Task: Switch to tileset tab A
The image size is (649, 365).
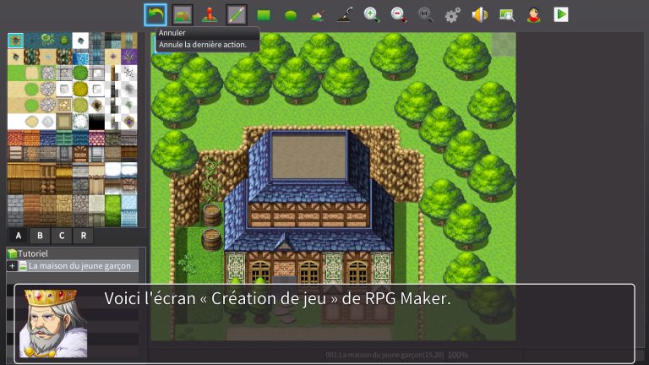Action: point(19,236)
